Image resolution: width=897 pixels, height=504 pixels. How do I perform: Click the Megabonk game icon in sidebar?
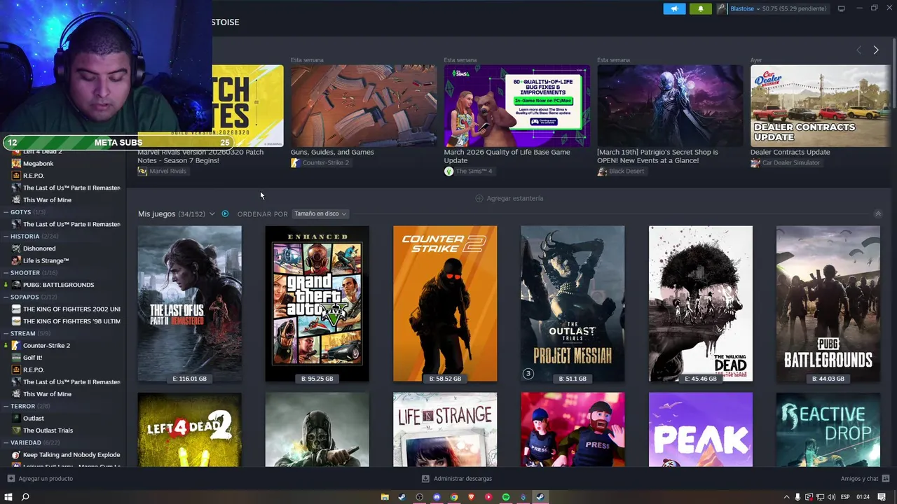click(x=16, y=163)
